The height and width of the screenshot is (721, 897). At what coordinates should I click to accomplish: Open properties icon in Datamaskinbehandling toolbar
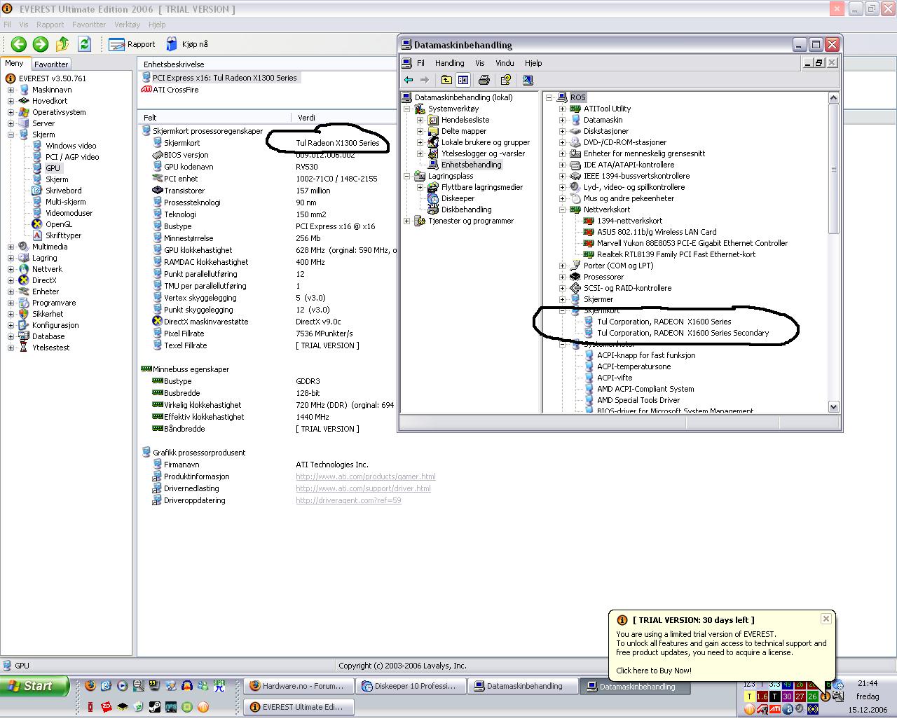[x=505, y=80]
